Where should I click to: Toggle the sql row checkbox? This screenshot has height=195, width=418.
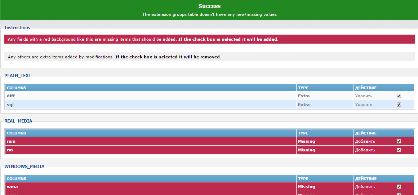pyautogui.click(x=399, y=105)
